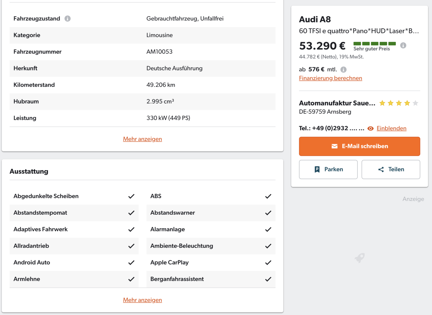Open monthly rate info icon
This screenshot has height=315, width=432.
point(343,69)
